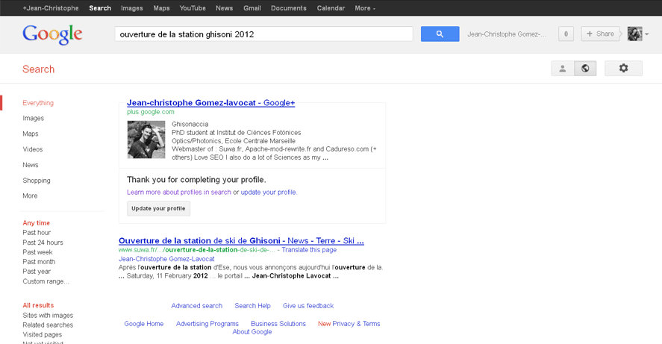This screenshot has height=344, width=662.
Task: Choose Related searches filter
Action: (x=48, y=325)
